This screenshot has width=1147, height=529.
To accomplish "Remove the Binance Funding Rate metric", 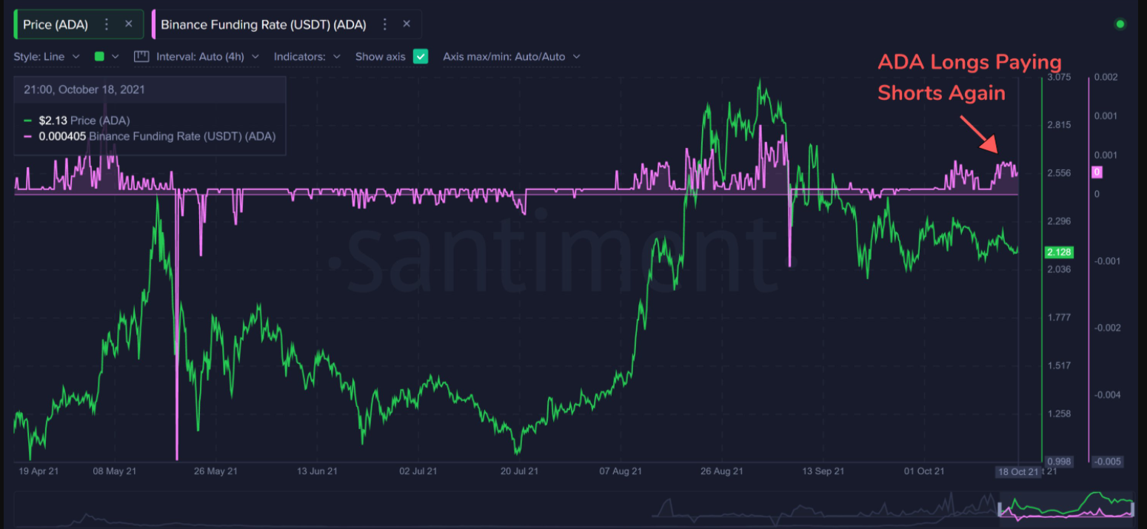I will tap(407, 24).
